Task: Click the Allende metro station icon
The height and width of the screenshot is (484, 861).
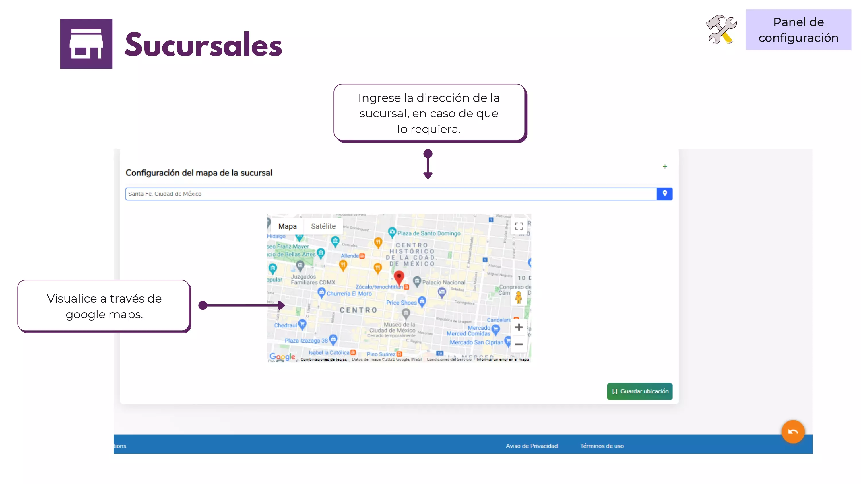Action: [x=362, y=256]
